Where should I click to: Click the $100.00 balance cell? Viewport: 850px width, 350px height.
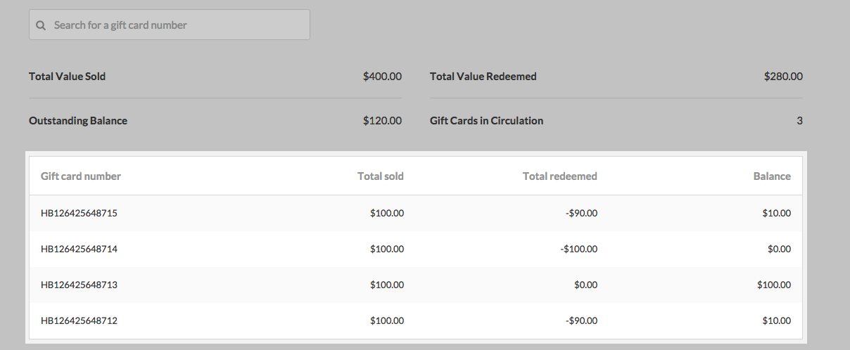click(x=774, y=285)
